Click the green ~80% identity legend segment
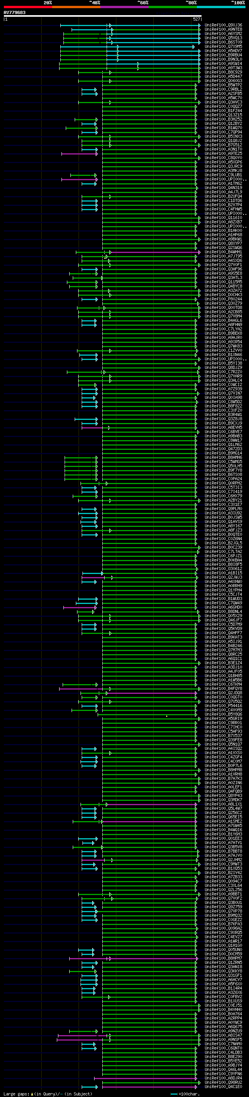Image resolution: width=249 pixels, height=1097 pixels. click(x=173, y=7)
